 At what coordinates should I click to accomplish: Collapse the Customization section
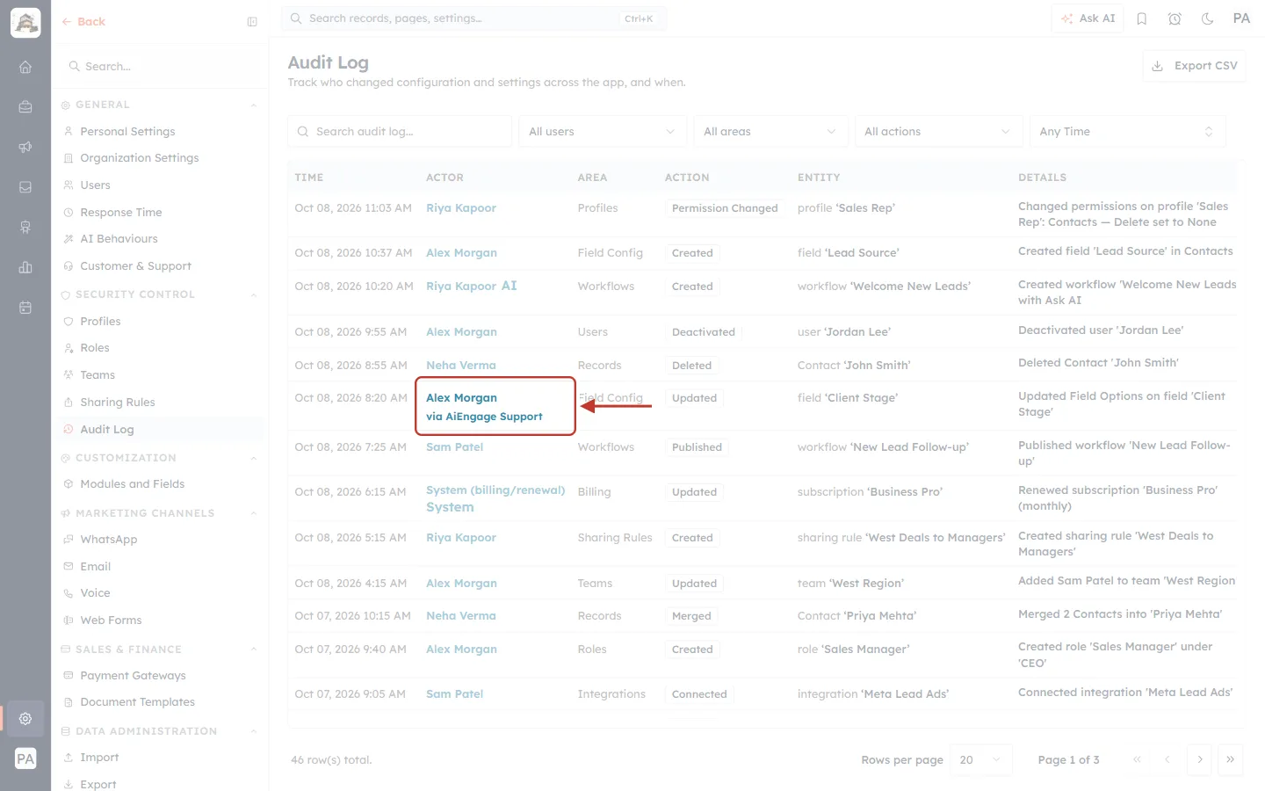pos(253,459)
